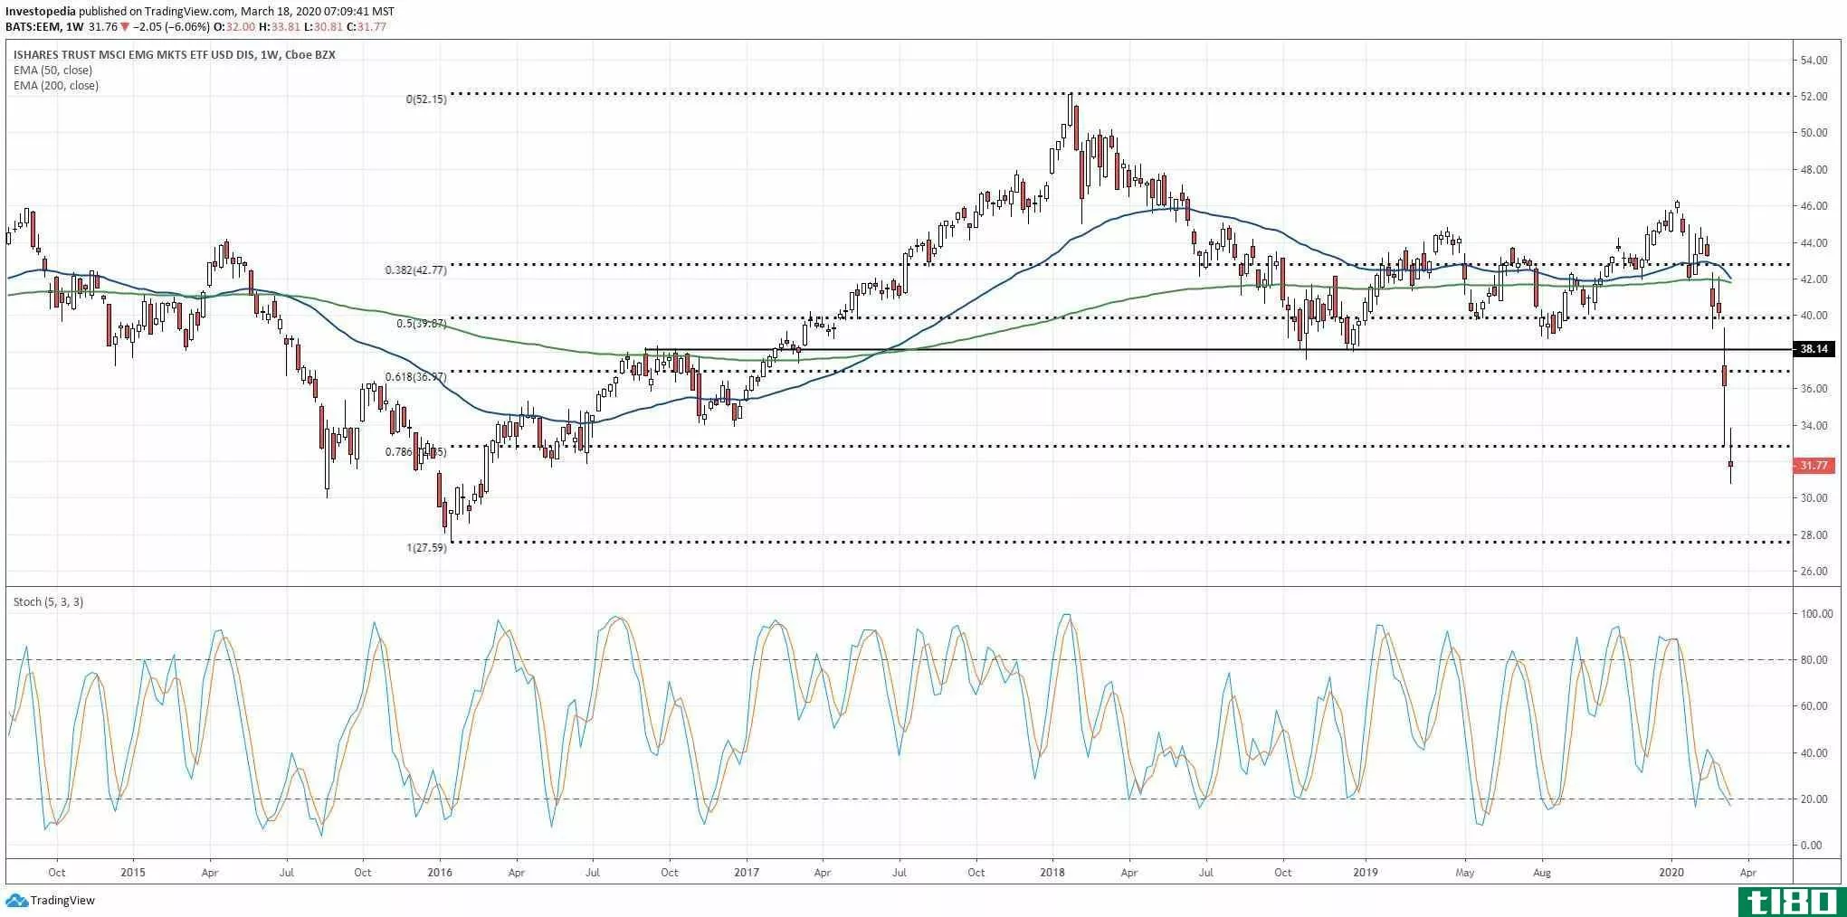Click the 0.00 stochastic axis label
Image resolution: width=1847 pixels, height=917 pixels.
1813,846
